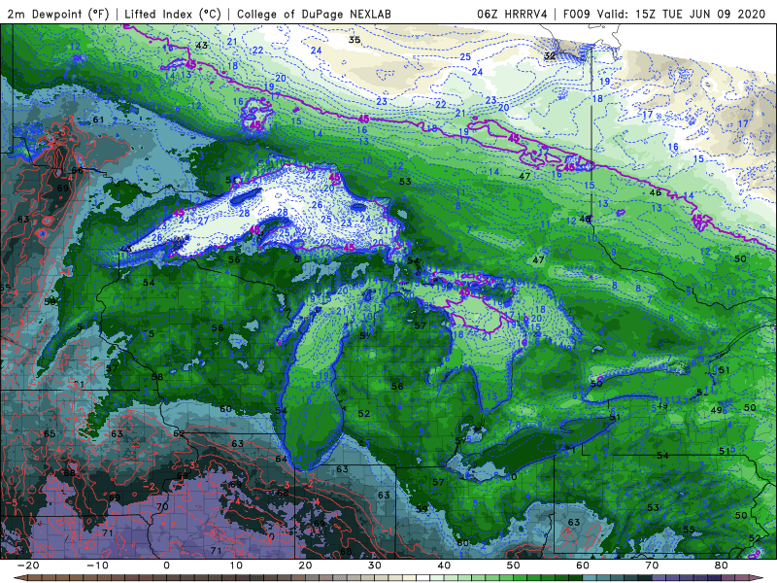Click the black '70' dewpoint value on the map
The height and width of the screenshot is (583, 777).
click(162, 507)
